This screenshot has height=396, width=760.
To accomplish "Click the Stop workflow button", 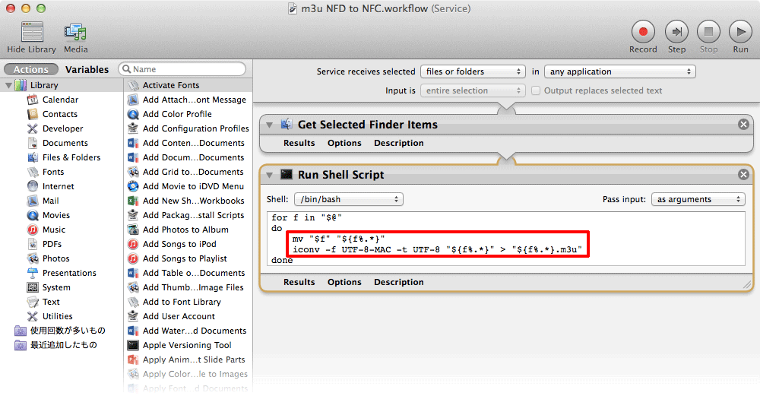I will (x=708, y=32).
